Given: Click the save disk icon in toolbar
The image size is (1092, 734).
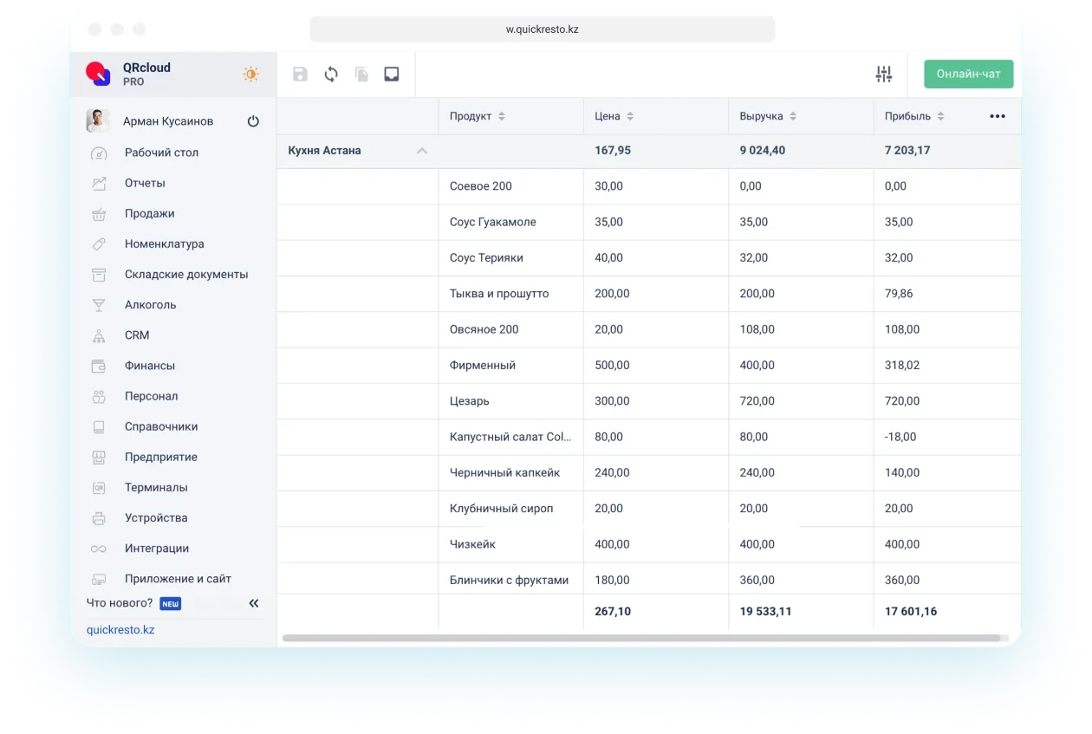Looking at the screenshot, I should (x=300, y=75).
